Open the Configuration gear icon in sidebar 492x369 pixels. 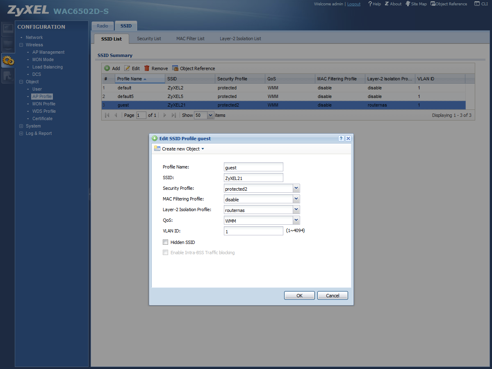8,61
